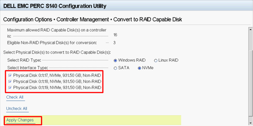253x126 pixels.
Task: Select the Windows RAID radio button
Action: (115, 60)
